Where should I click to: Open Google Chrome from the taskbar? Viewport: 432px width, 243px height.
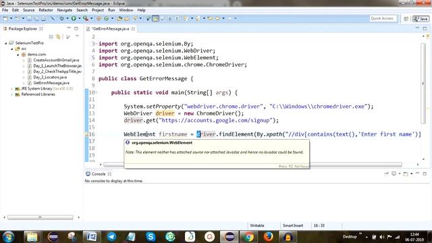(x=248, y=237)
